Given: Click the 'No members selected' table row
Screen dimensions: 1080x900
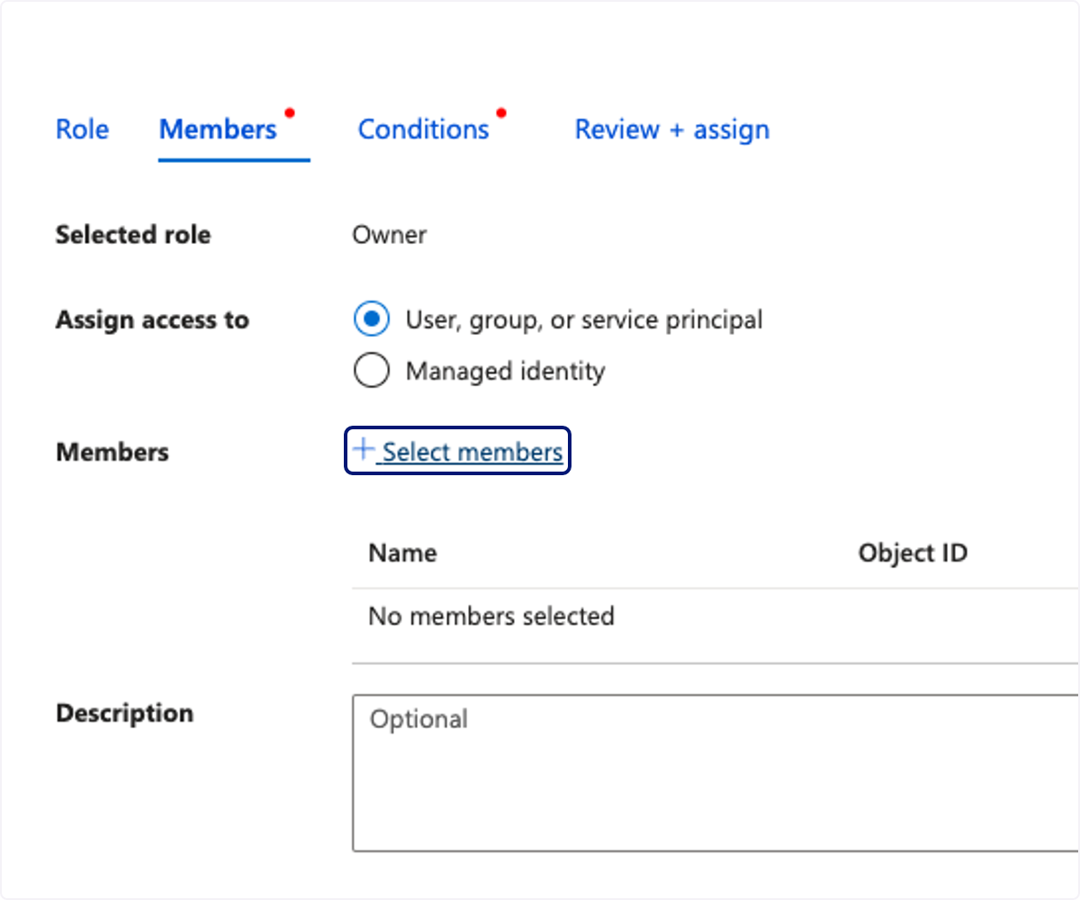Looking at the screenshot, I should coord(715,616).
